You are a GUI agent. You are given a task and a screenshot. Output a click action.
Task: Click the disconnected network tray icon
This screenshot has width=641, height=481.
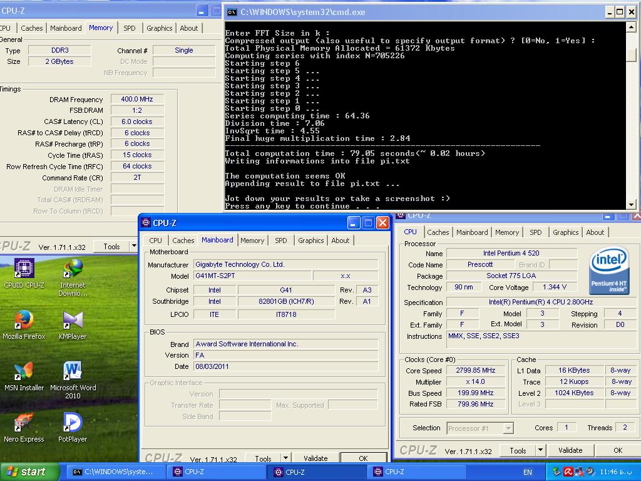(x=579, y=472)
